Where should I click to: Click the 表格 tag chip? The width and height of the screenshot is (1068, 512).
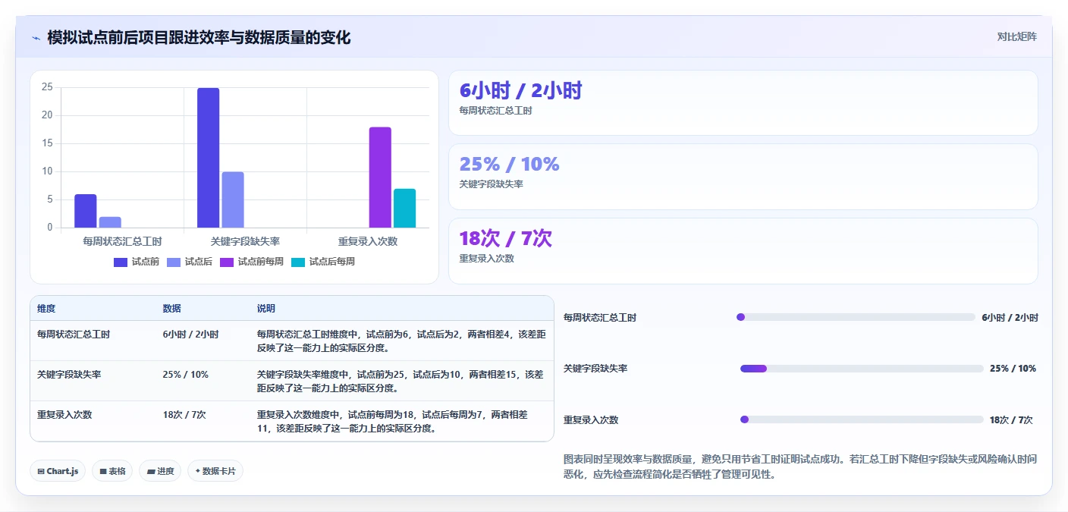(112, 471)
